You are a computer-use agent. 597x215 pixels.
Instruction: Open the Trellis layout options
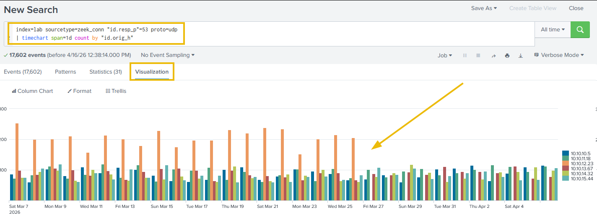pos(116,91)
